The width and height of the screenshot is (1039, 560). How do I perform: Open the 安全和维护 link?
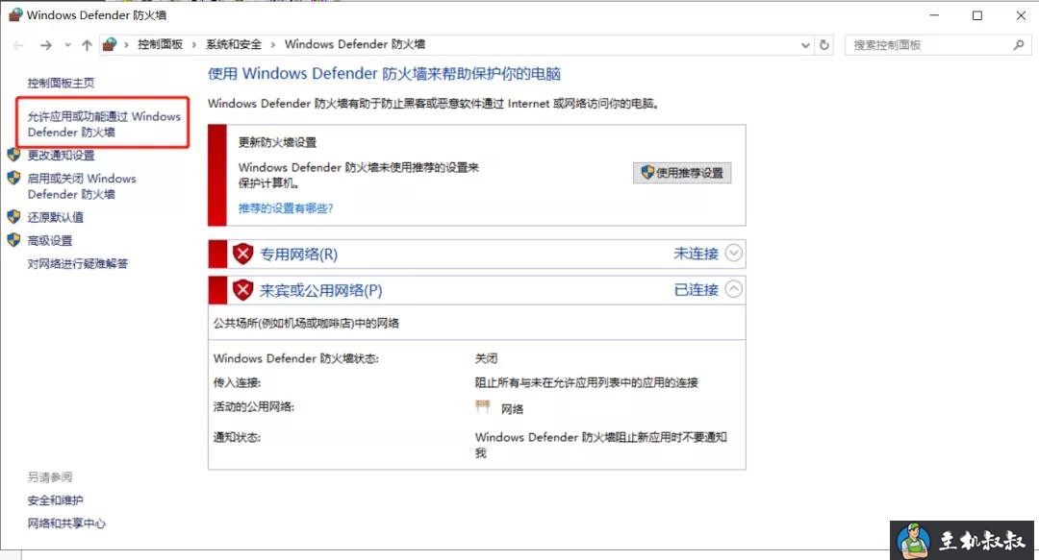point(56,500)
